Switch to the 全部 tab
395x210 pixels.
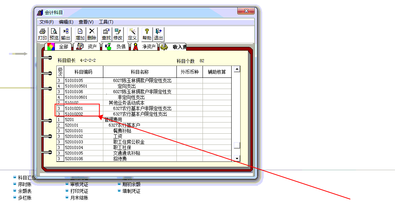coord(59,47)
